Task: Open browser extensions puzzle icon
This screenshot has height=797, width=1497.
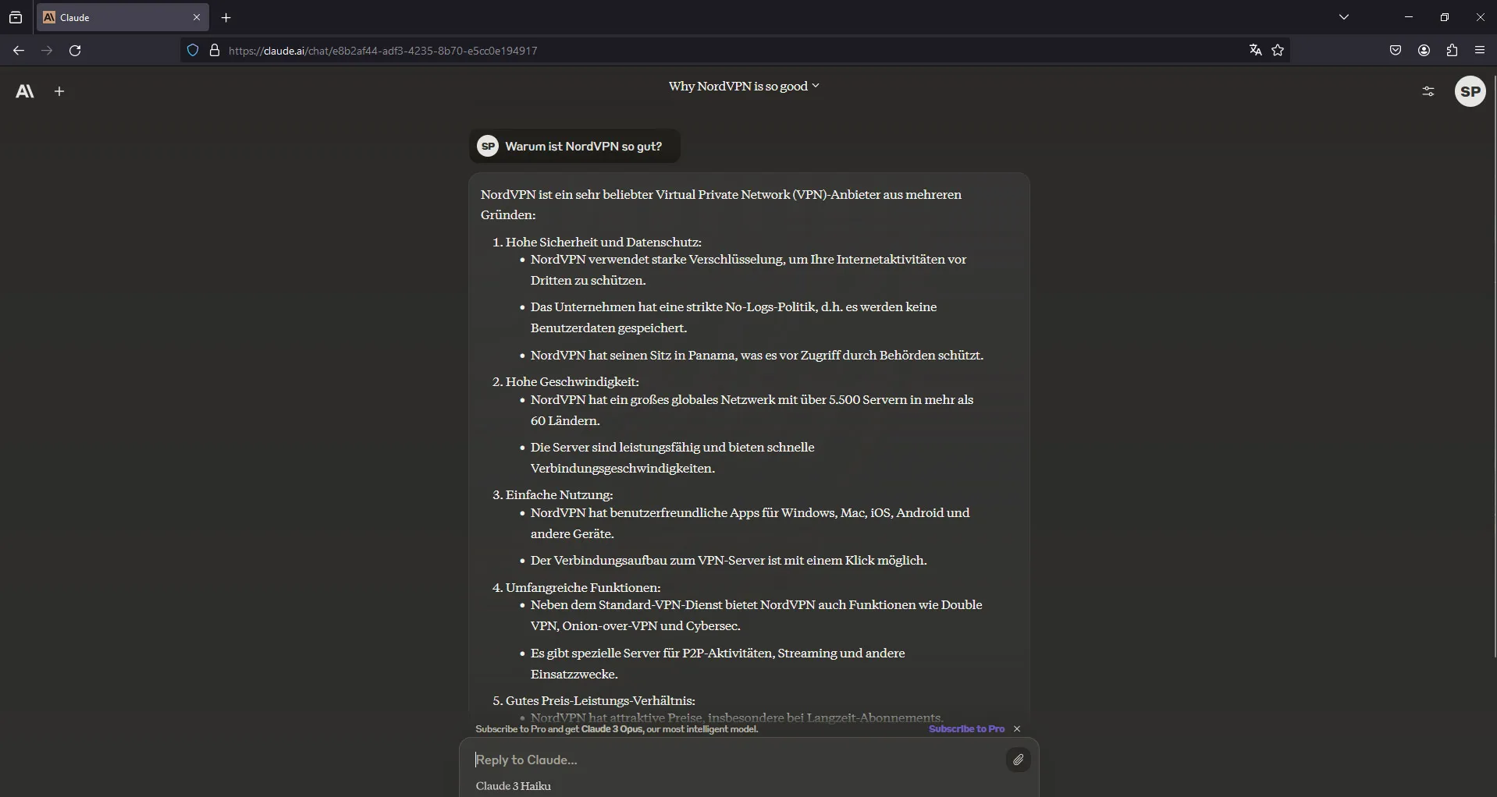Action: [x=1452, y=51]
